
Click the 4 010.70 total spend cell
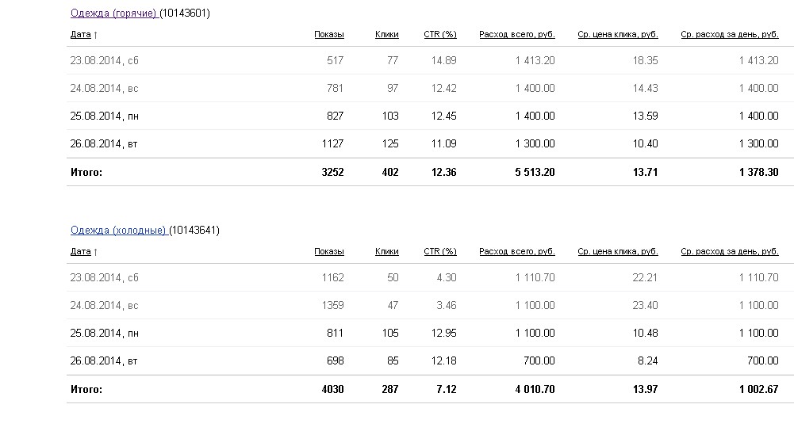[526, 389]
